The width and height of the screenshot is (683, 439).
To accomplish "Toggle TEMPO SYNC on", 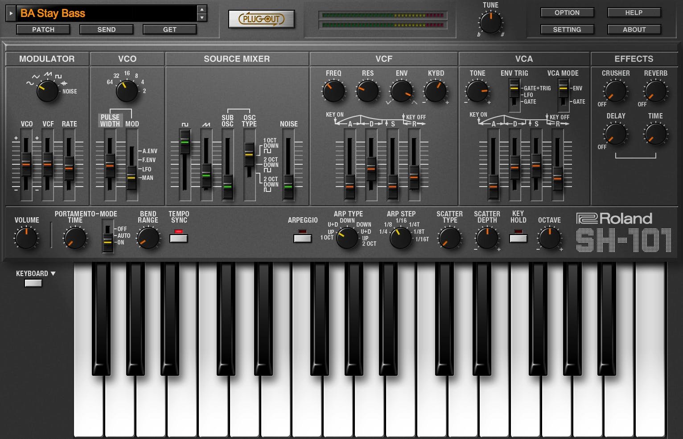I will point(178,237).
